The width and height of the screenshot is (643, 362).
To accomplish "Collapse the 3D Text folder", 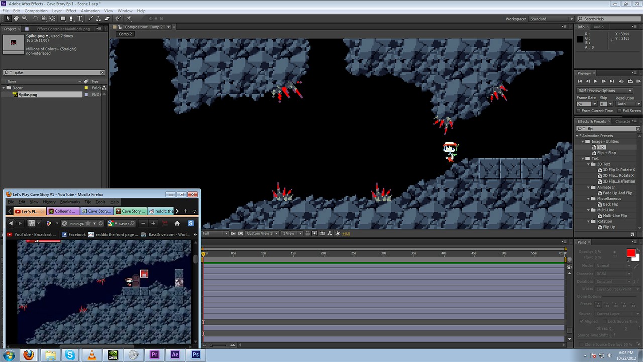I will click(589, 164).
